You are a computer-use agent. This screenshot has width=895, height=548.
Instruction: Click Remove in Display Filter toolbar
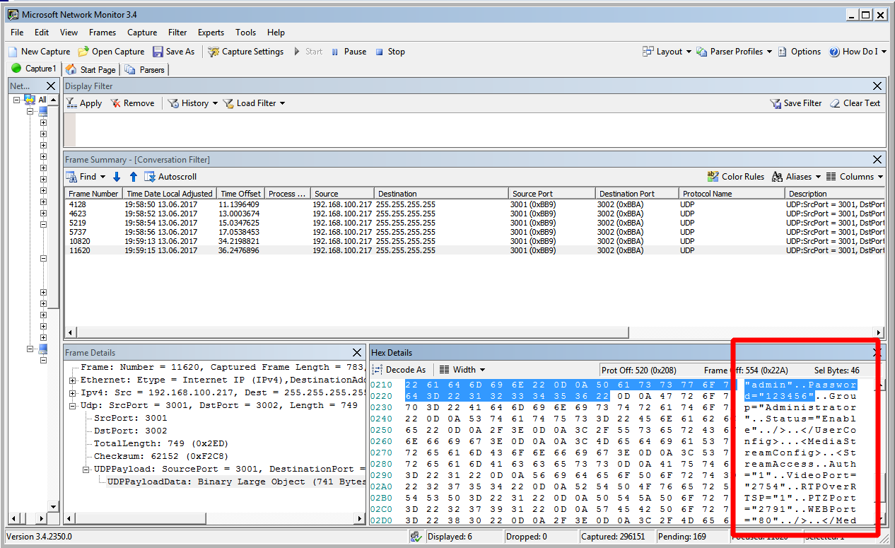(132, 103)
